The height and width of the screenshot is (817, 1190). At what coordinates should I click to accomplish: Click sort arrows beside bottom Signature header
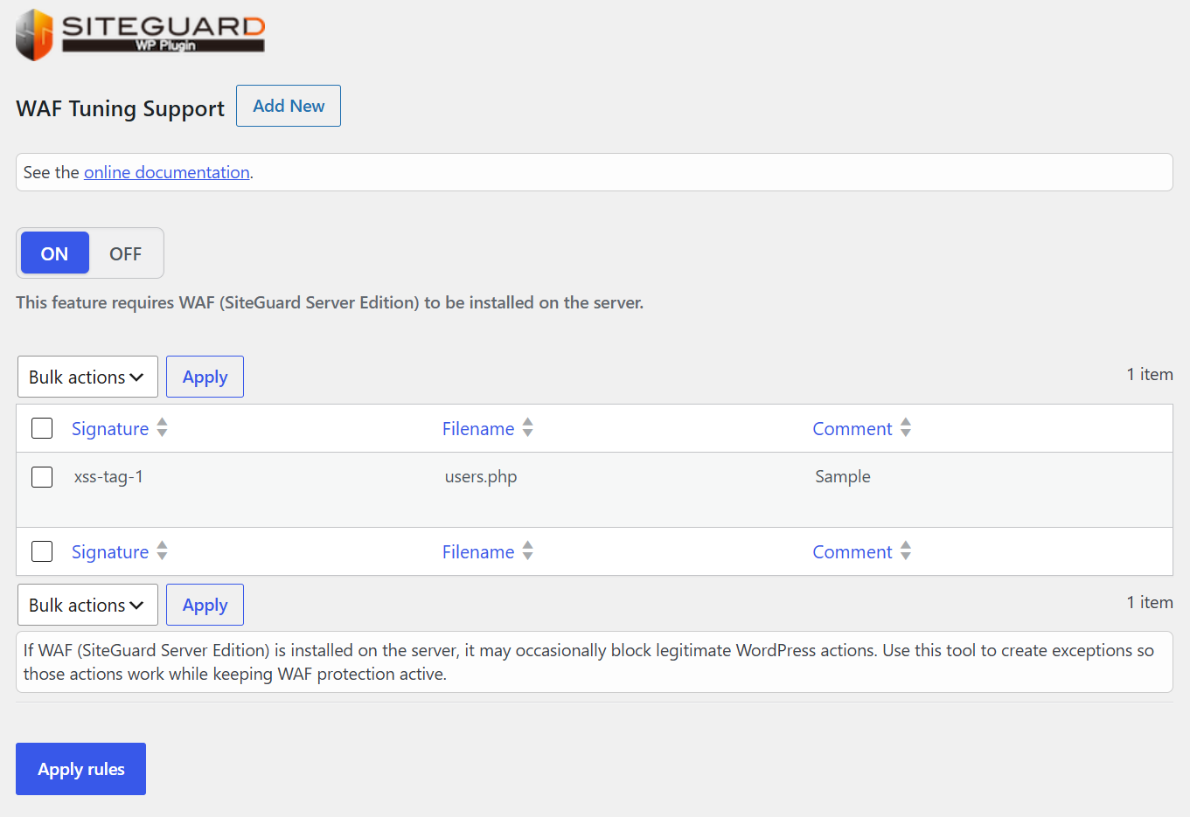coord(162,551)
